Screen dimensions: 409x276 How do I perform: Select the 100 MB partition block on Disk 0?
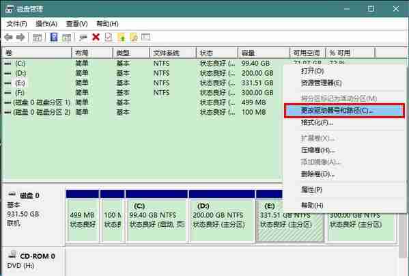(x=113, y=217)
